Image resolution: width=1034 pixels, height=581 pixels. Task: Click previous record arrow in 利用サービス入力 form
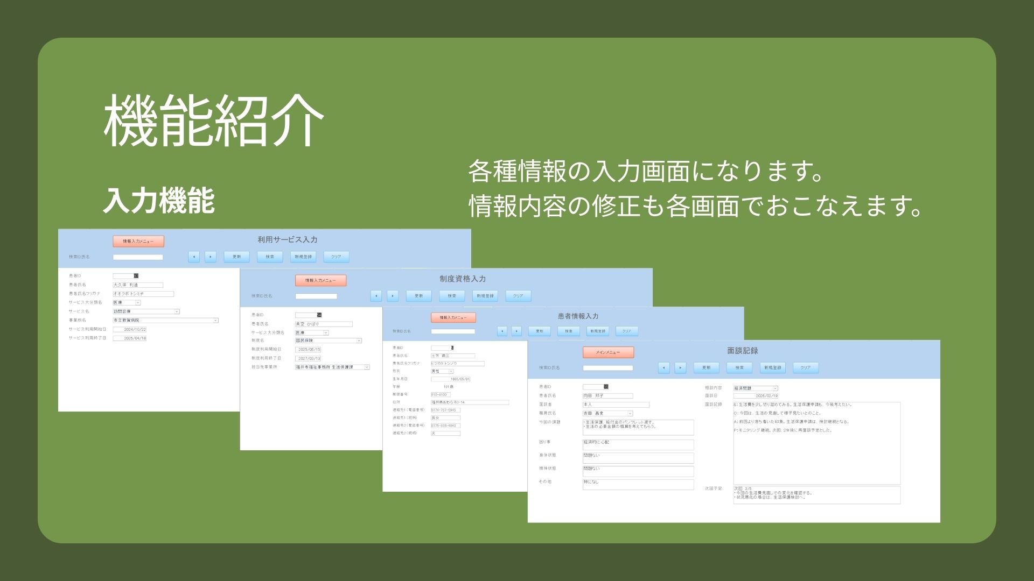(194, 257)
